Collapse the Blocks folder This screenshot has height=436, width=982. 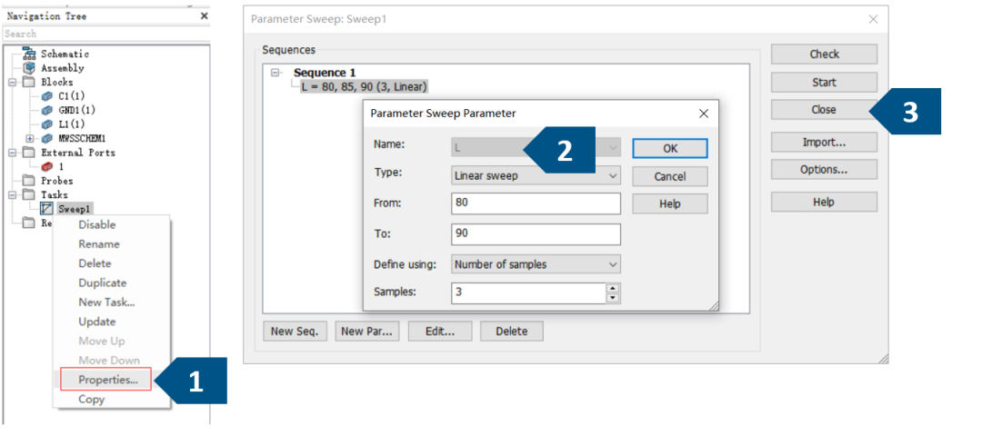pos(12,82)
